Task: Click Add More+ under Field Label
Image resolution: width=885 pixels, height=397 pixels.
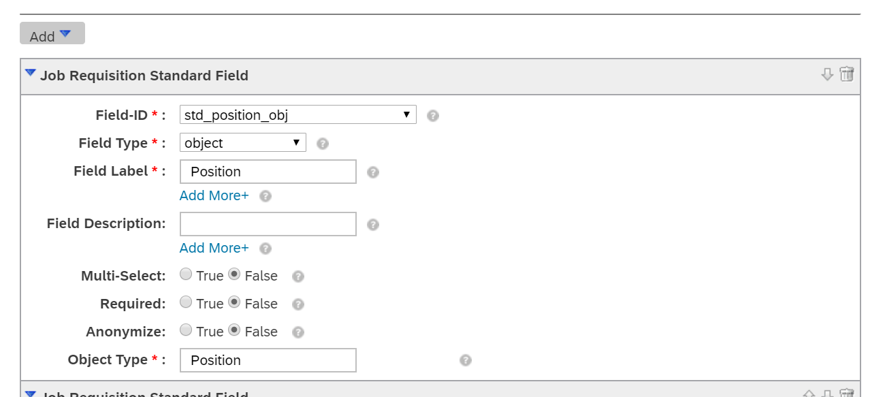Action: tap(214, 195)
